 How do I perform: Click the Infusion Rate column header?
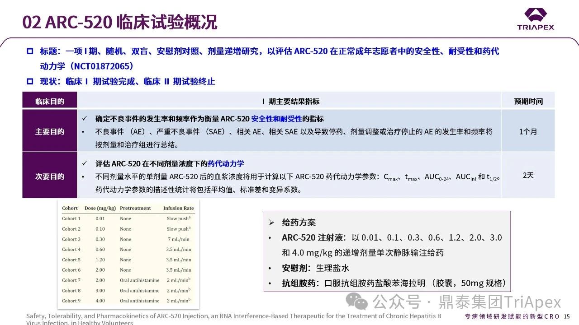click(178, 208)
